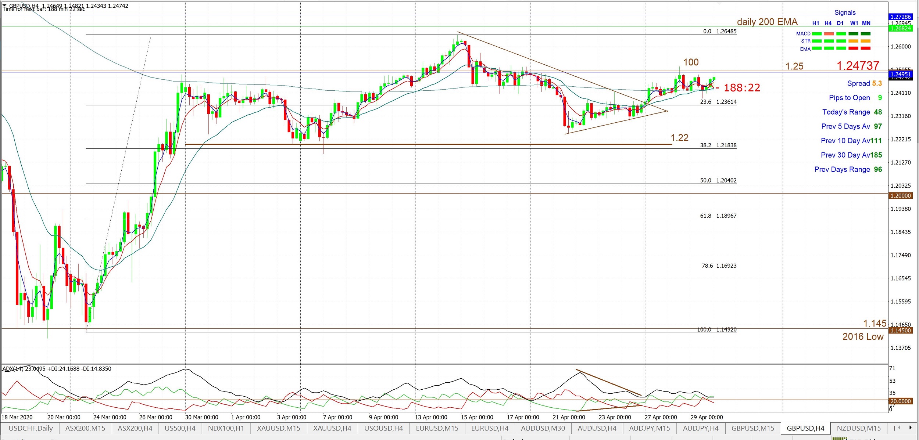This screenshot has width=919, height=440.
Task: Click the 'Prev 30 Day Av' readout
Action: [x=851, y=155]
